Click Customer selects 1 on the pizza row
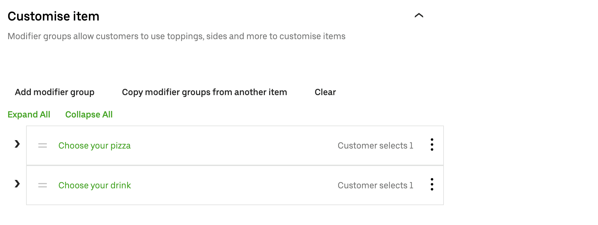 375,145
